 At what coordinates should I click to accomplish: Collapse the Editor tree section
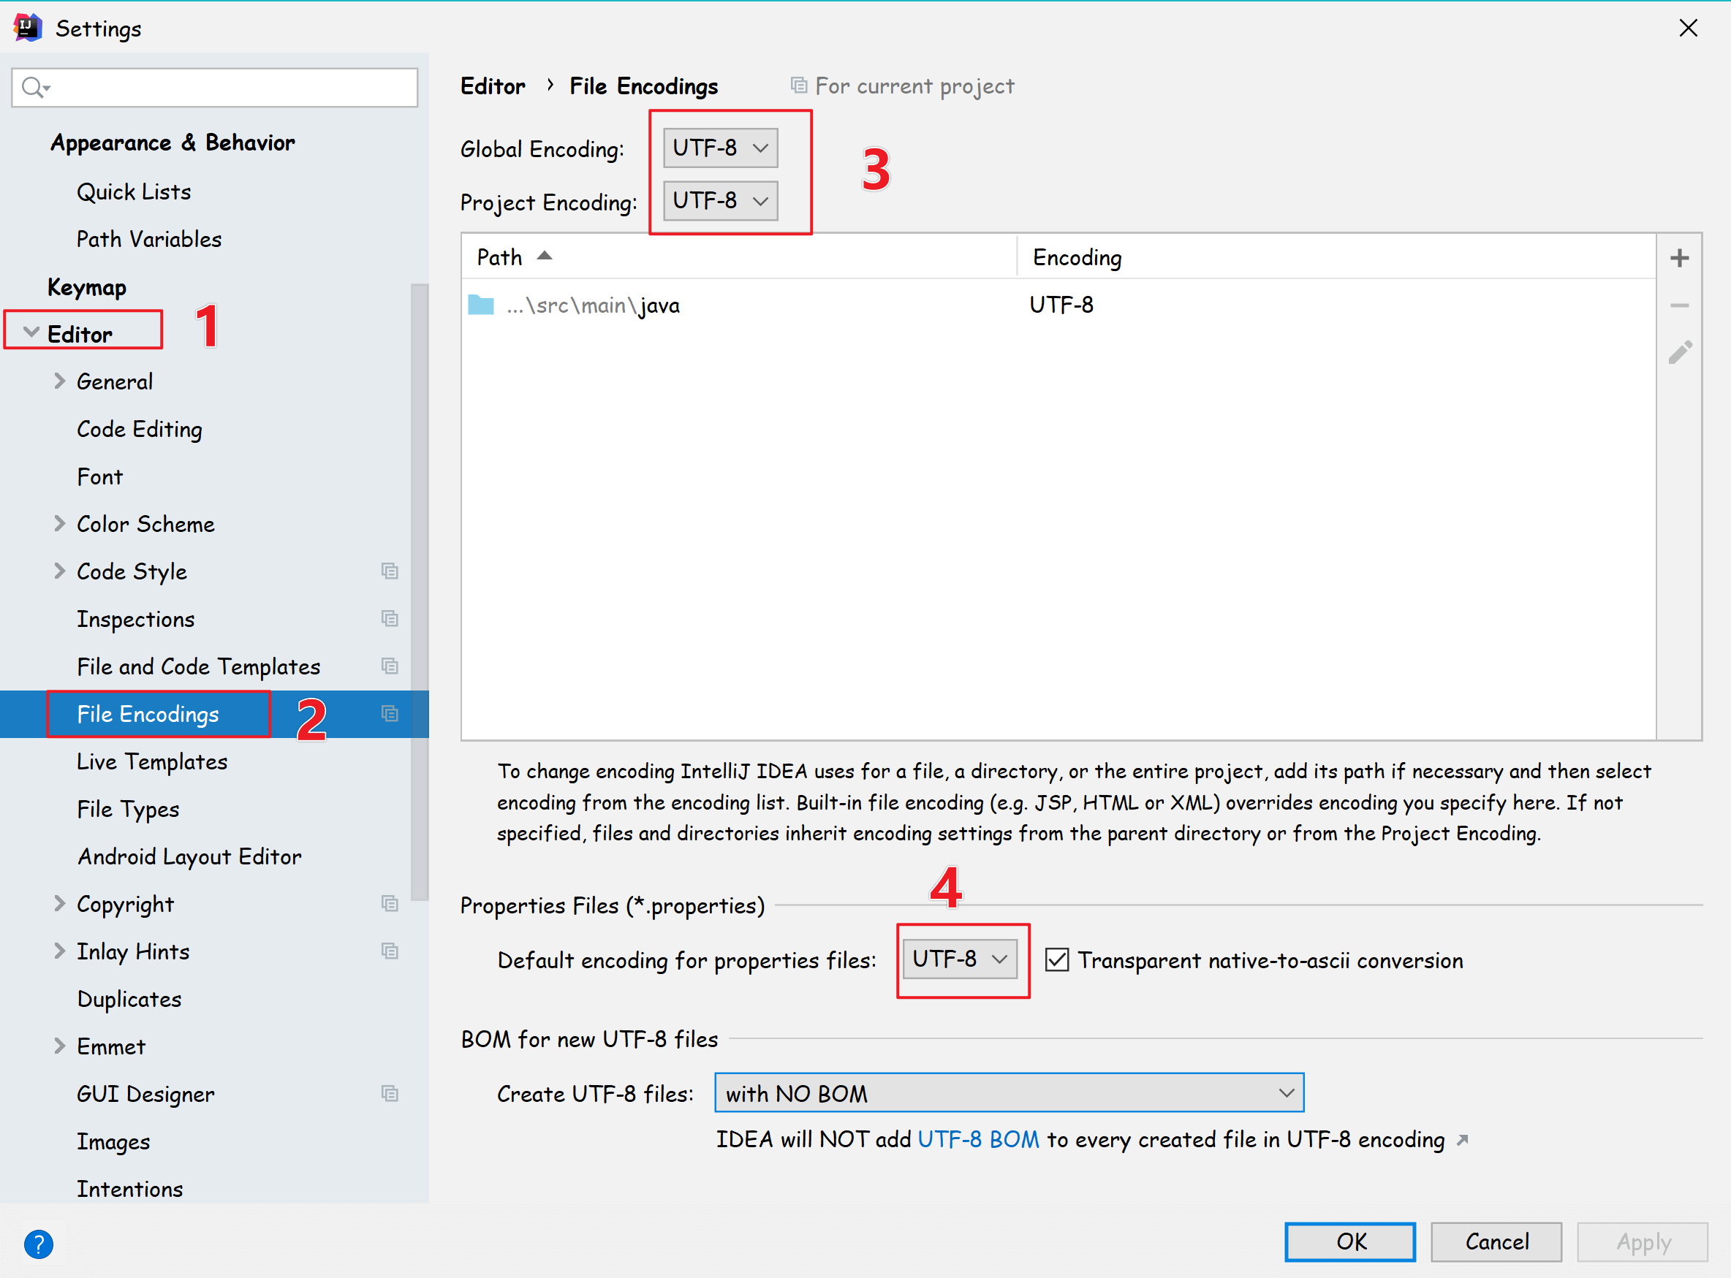click(x=31, y=332)
